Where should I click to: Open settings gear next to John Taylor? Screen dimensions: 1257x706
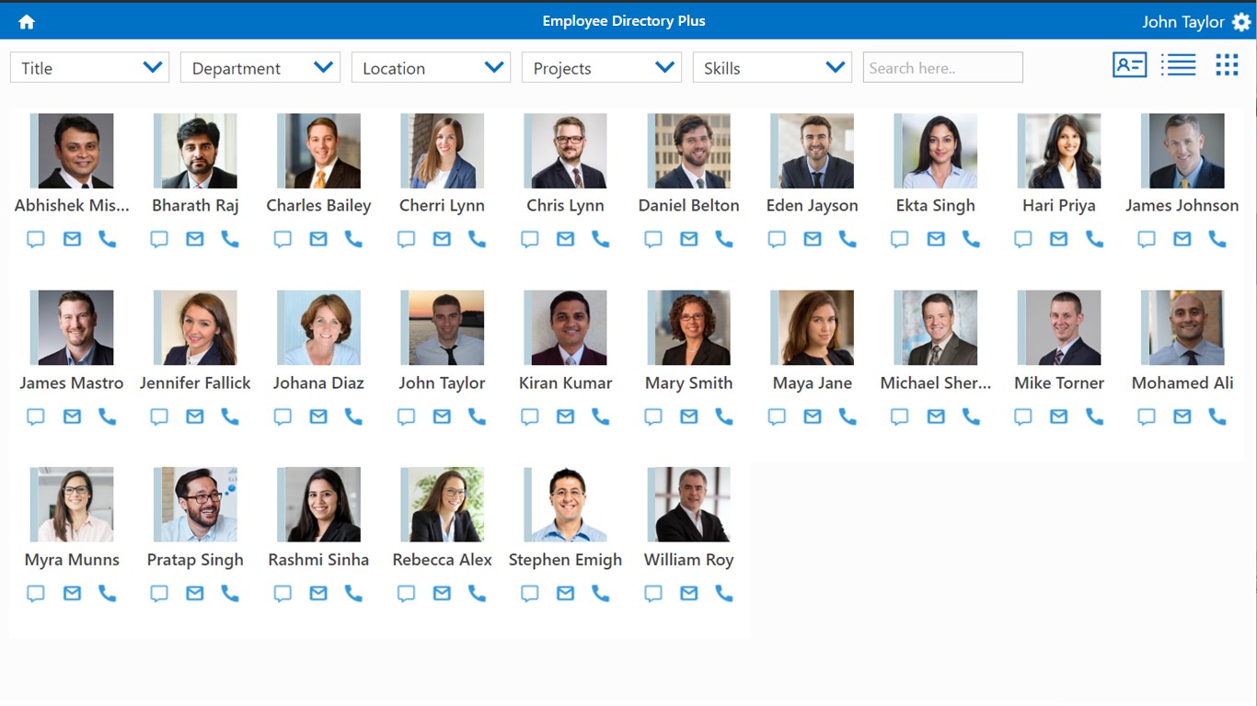coord(1241,22)
